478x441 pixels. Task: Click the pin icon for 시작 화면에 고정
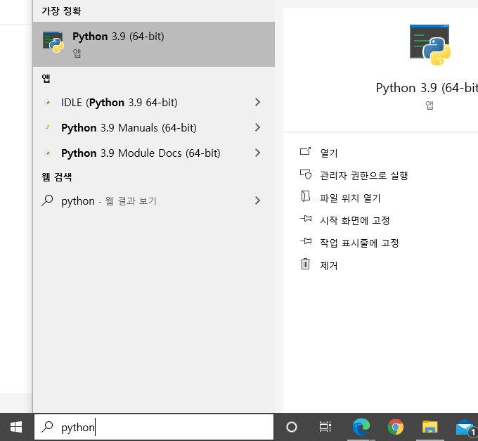point(306,218)
